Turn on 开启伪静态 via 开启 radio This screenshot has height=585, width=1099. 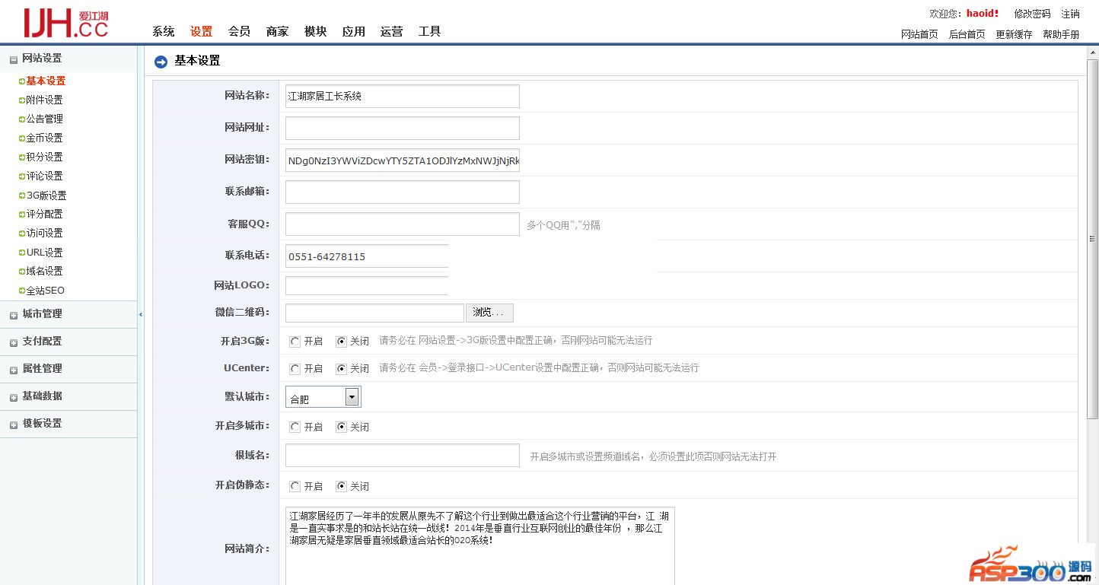click(295, 486)
